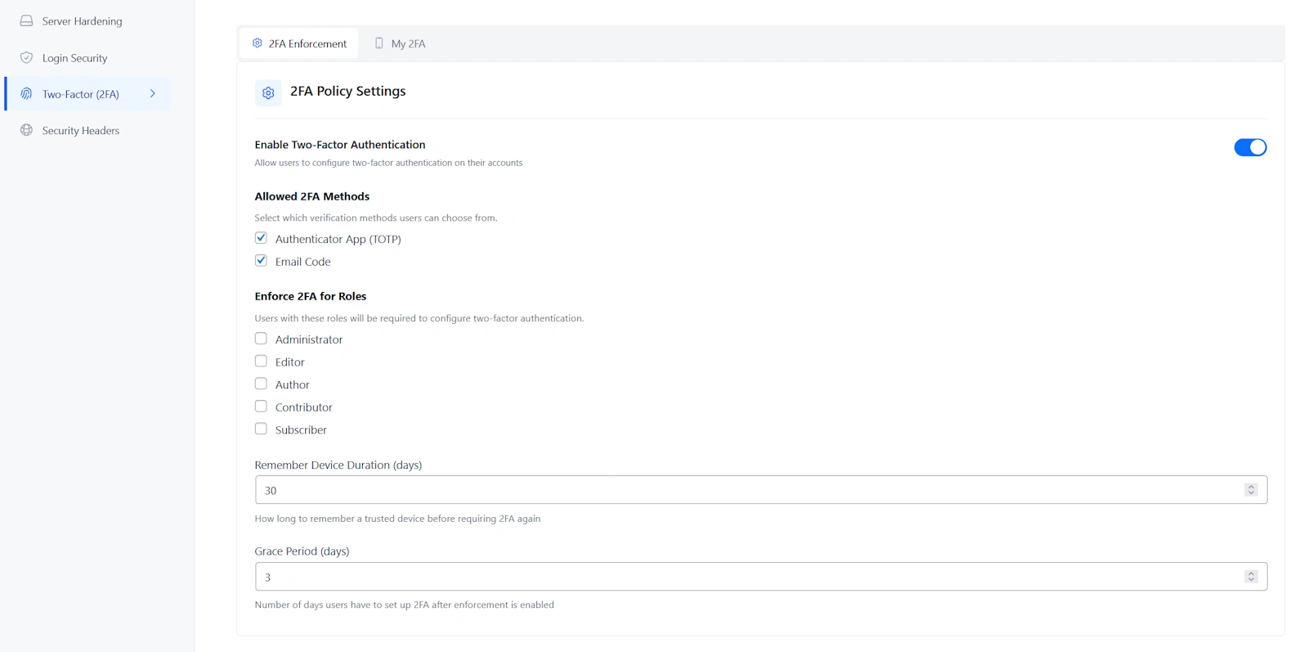Click the Two-Factor fingerprint icon

[x=26, y=94]
